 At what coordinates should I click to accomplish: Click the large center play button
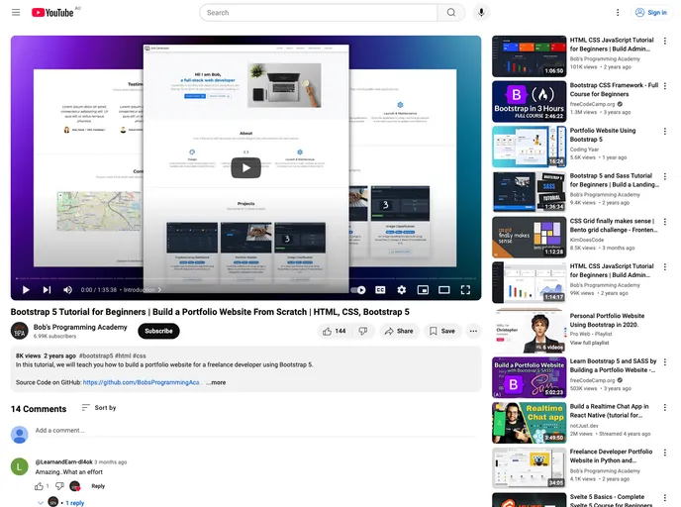pos(245,167)
